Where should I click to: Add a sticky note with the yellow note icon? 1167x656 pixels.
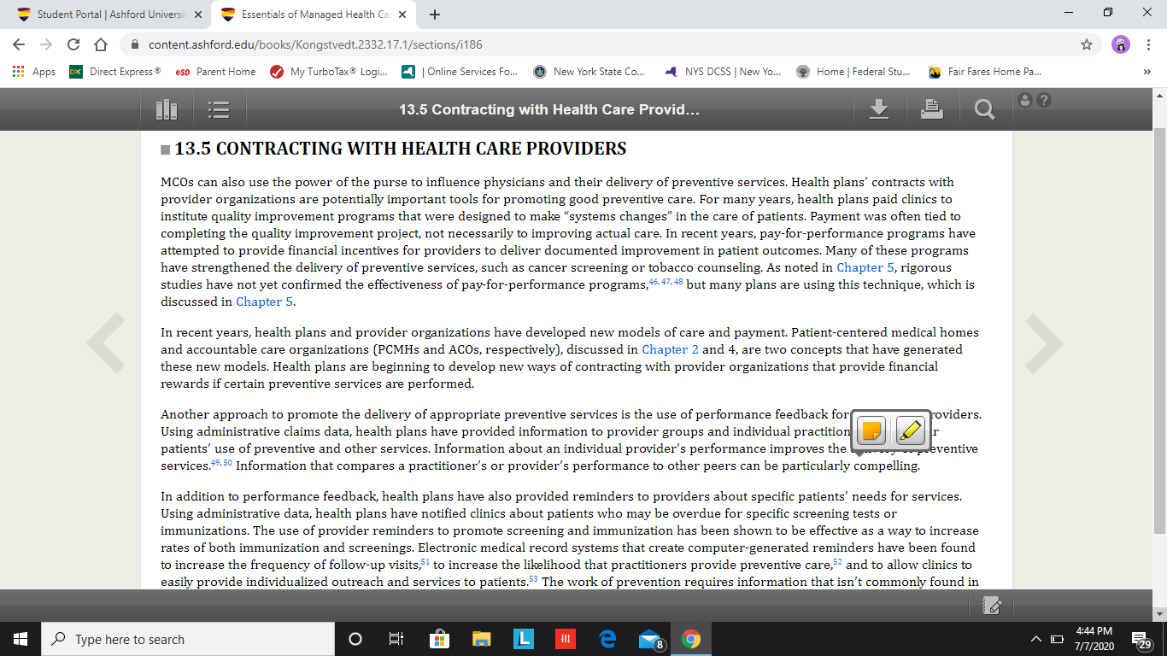pyautogui.click(x=871, y=430)
